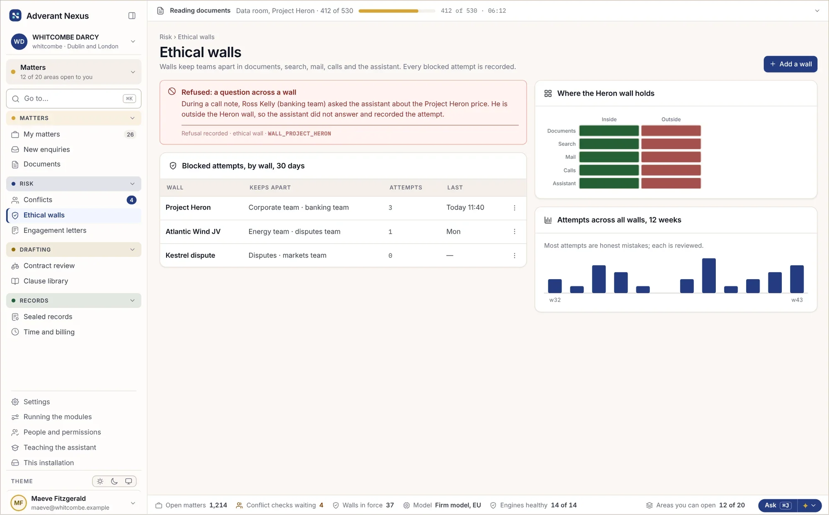This screenshot has height=515, width=829.
Task: Click the Ask button
Action: click(x=778, y=505)
